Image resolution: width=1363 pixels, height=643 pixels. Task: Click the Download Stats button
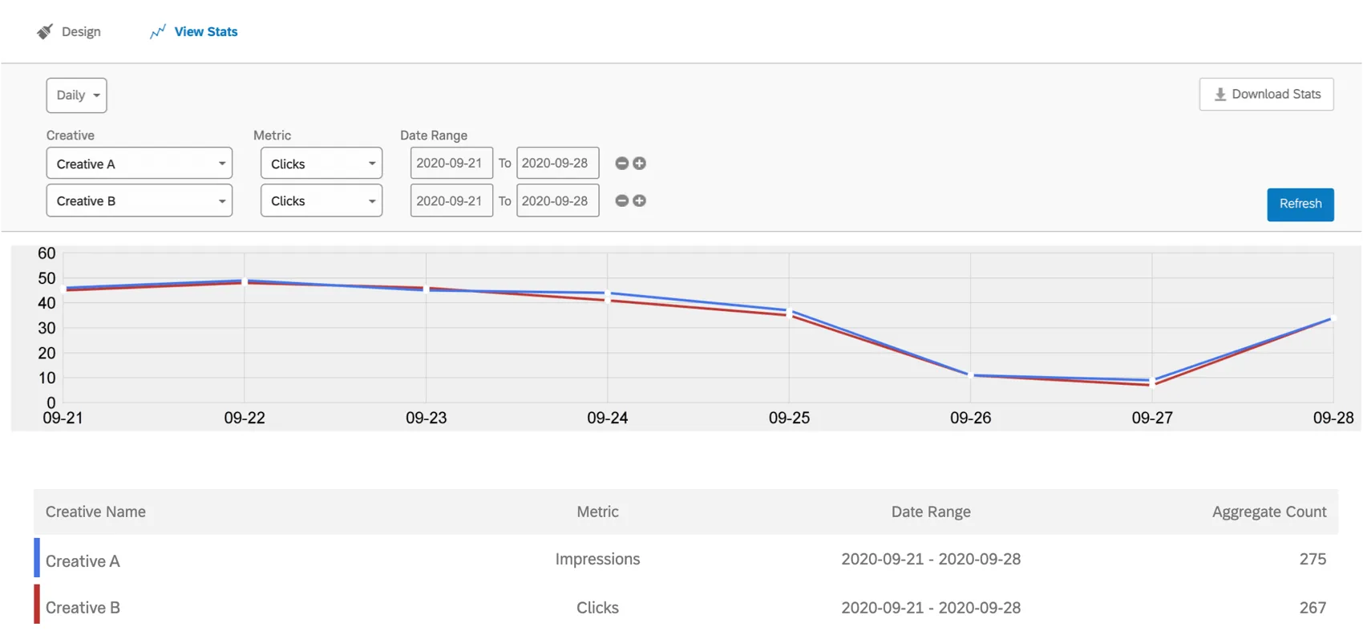click(1266, 94)
